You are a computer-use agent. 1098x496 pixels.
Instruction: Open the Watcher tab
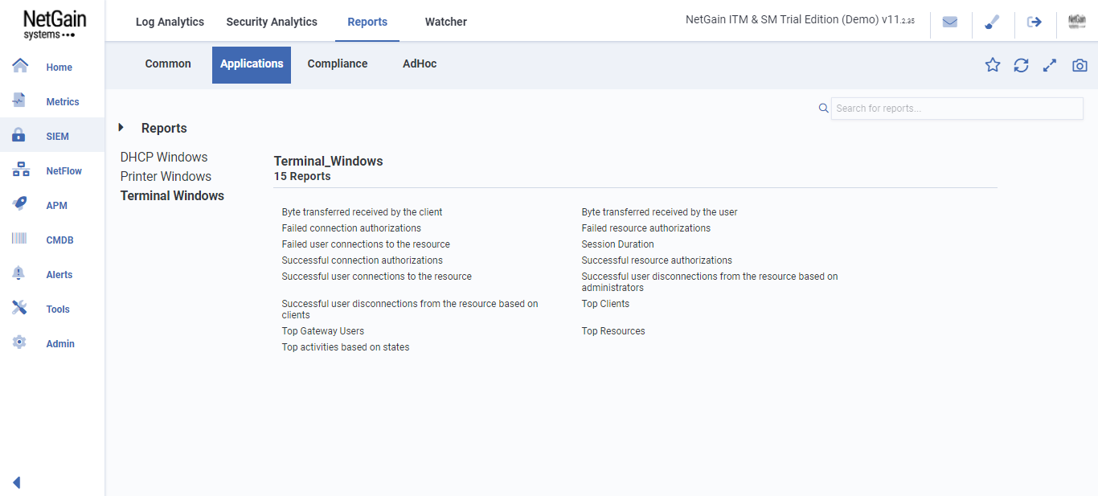(x=446, y=22)
